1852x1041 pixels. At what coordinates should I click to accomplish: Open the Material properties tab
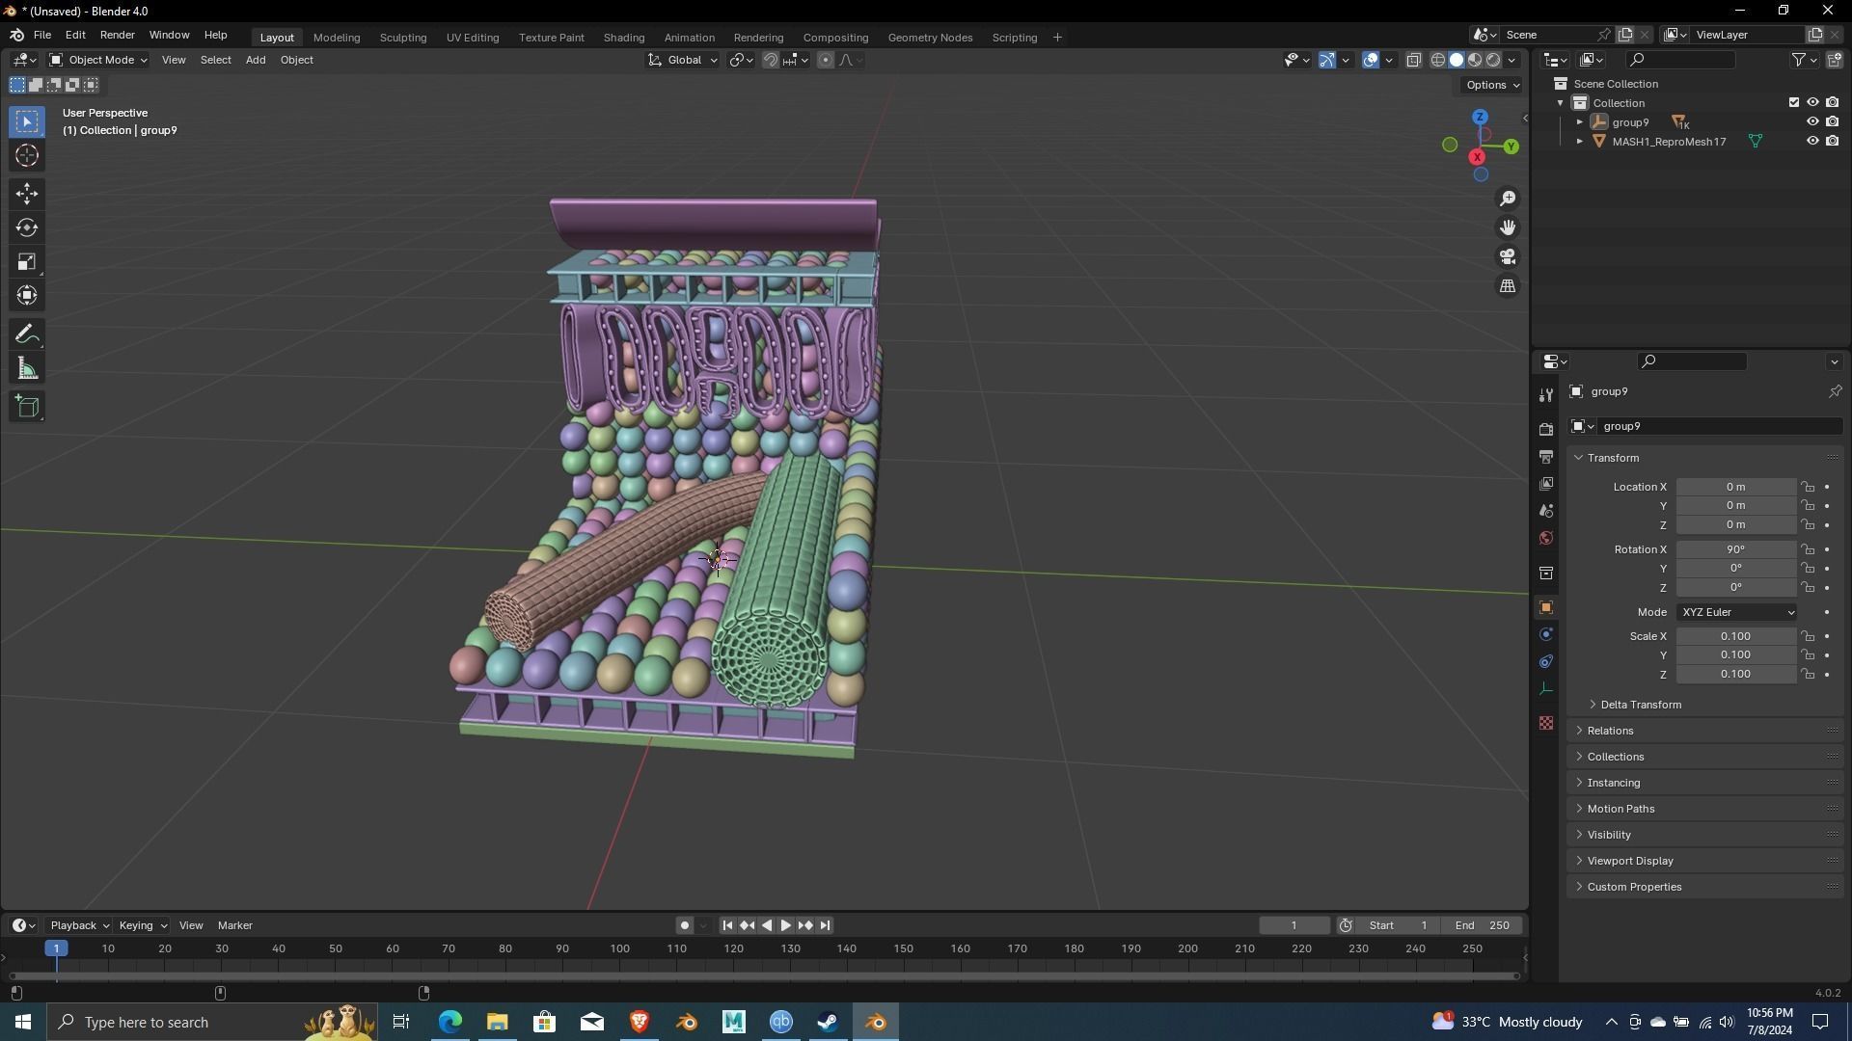tap(1546, 723)
